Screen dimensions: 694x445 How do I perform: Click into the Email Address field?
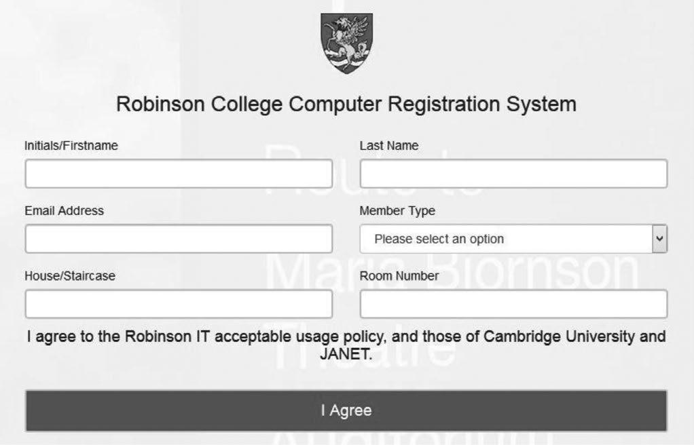179,239
